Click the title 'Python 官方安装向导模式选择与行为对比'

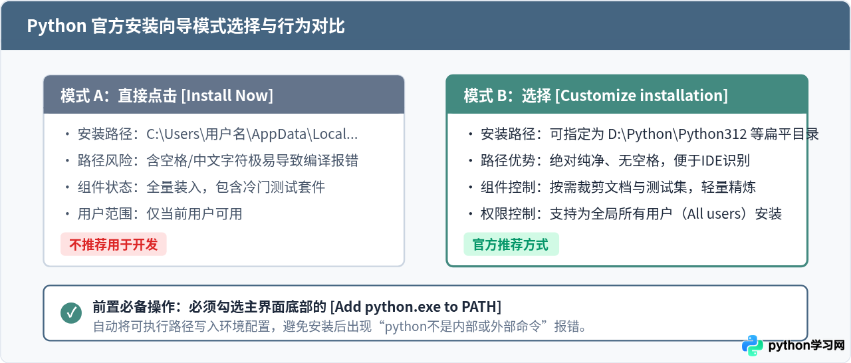pos(186,26)
